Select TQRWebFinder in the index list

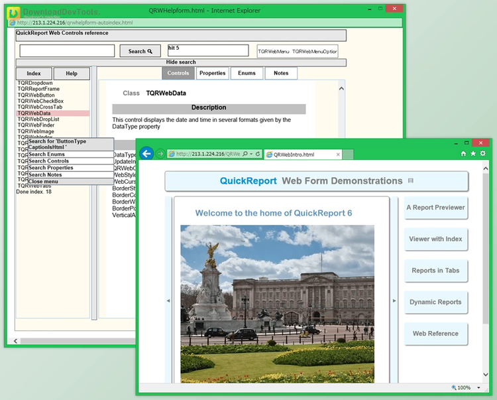click(x=36, y=125)
